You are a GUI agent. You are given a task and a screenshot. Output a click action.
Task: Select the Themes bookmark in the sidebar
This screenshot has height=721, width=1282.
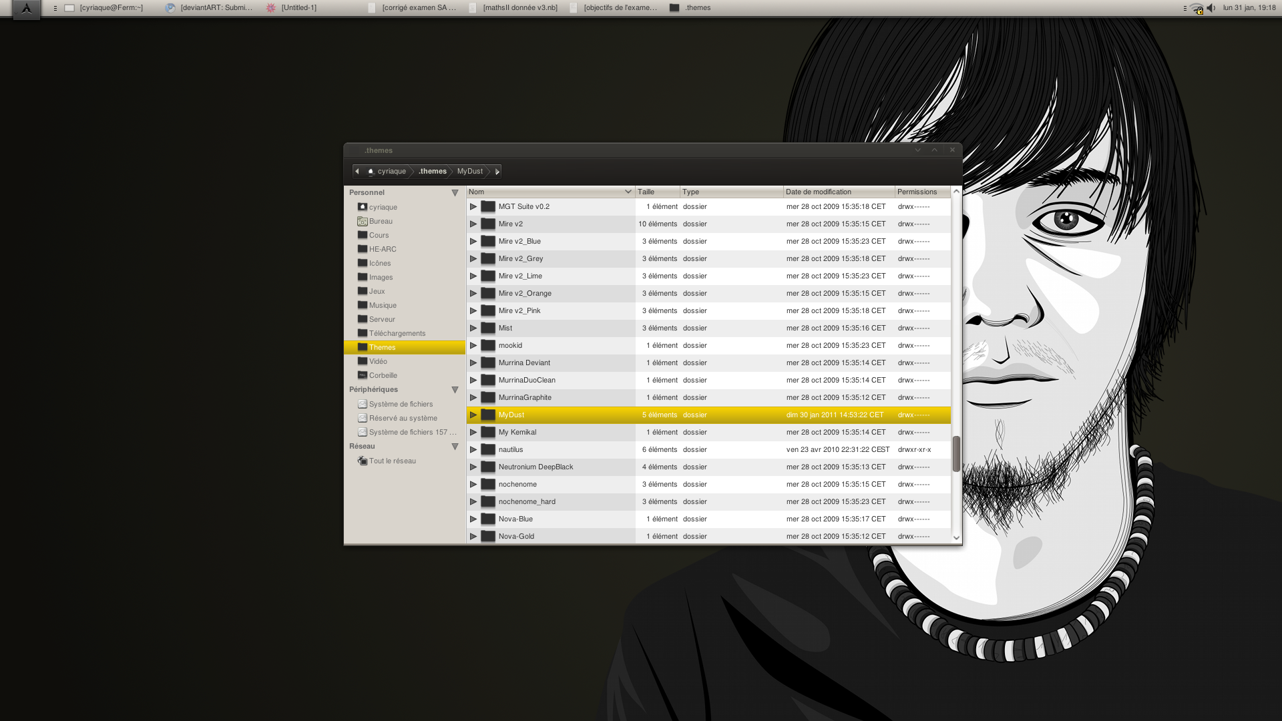[x=405, y=348]
